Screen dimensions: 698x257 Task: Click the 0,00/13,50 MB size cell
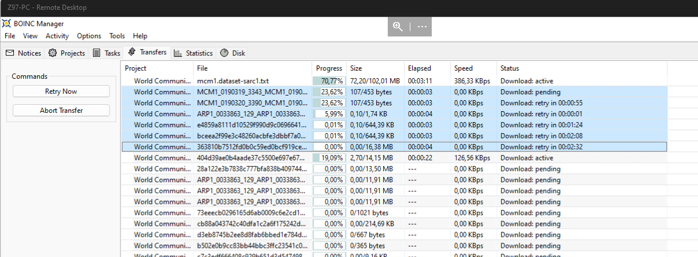(x=373, y=168)
